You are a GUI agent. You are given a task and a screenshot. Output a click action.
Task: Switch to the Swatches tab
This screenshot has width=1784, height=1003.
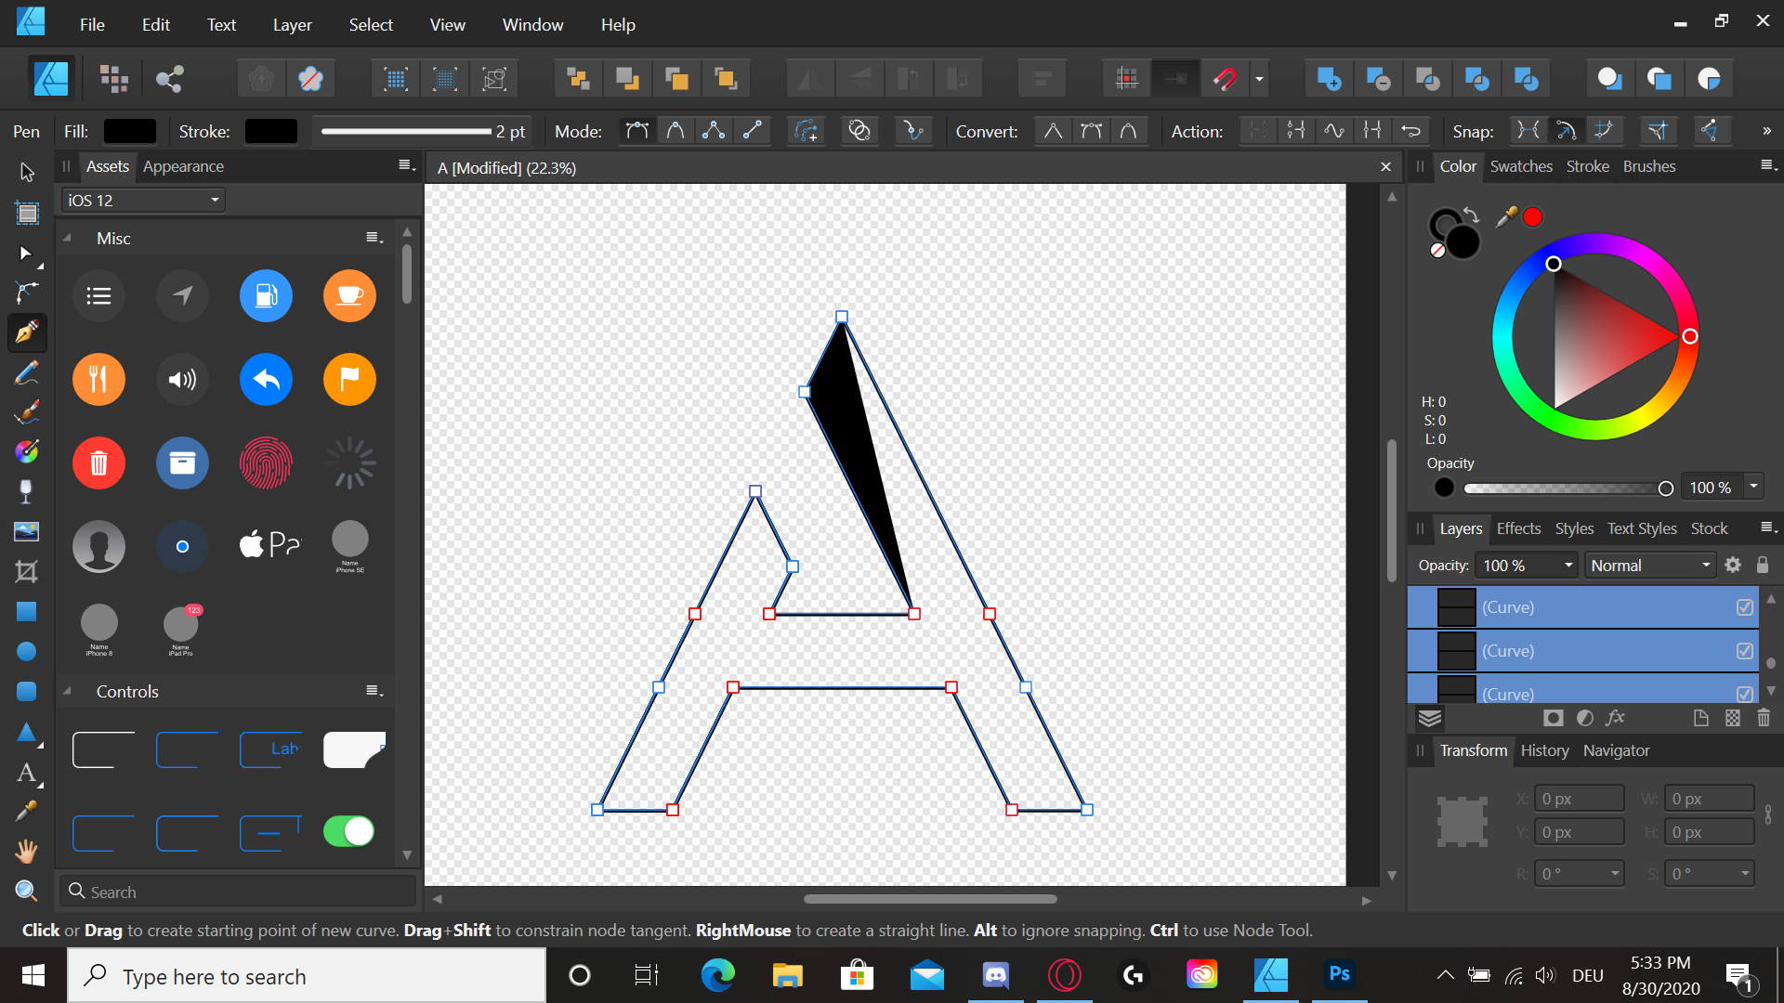point(1520,166)
